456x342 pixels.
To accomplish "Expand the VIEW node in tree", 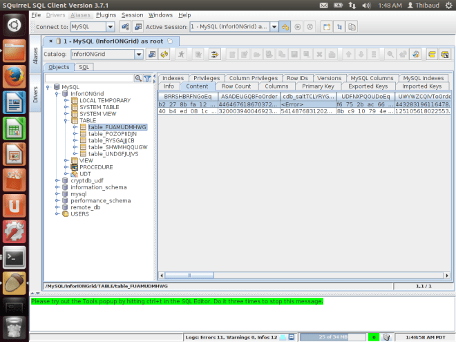I will [x=66, y=160].
